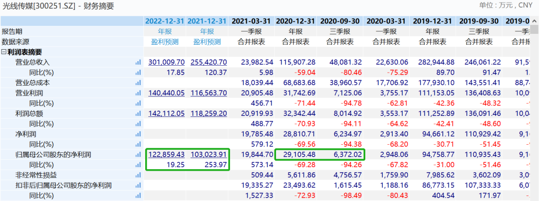This screenshot has height=201, width=539.
Task: Click revenue value 115,907.28
Action: (x=297, y=62)
